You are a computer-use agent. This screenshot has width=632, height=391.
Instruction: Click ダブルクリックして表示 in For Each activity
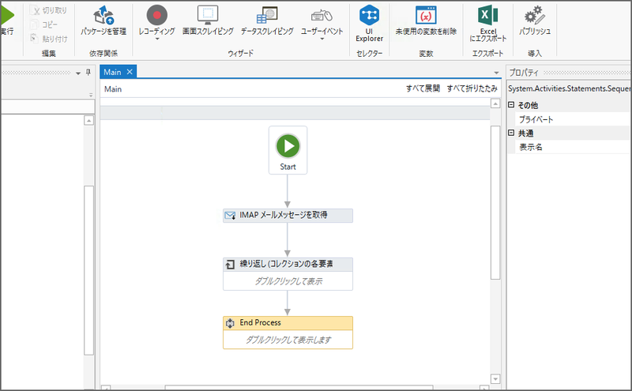[288, 281]
